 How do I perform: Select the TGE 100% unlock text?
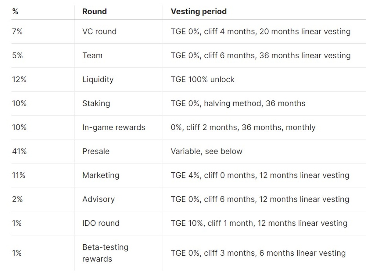pyautogui.click(x=203, y=79)
